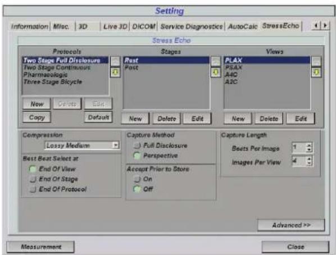Close the Setting dialog
336x255 pixels.
[296, 247]
